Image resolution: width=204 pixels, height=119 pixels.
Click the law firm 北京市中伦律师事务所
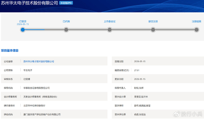point(34,106)
